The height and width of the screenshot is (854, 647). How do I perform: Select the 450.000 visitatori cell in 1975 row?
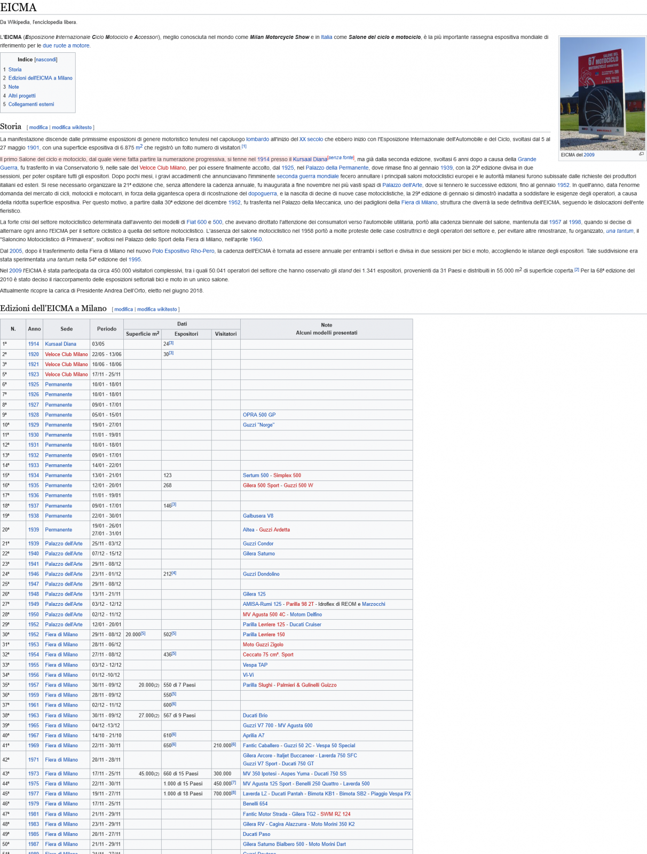click(x=226, y=784)
